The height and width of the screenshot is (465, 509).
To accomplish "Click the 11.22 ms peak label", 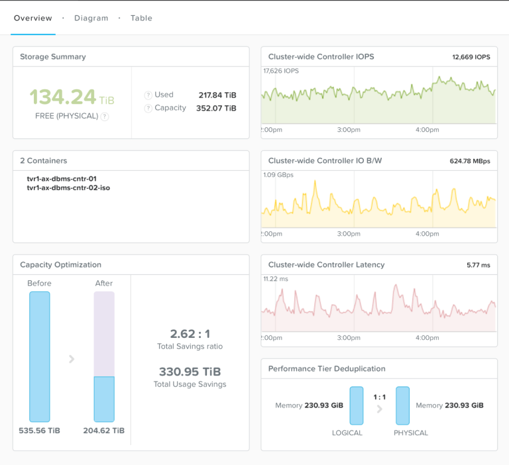I will tap(276, 279).
